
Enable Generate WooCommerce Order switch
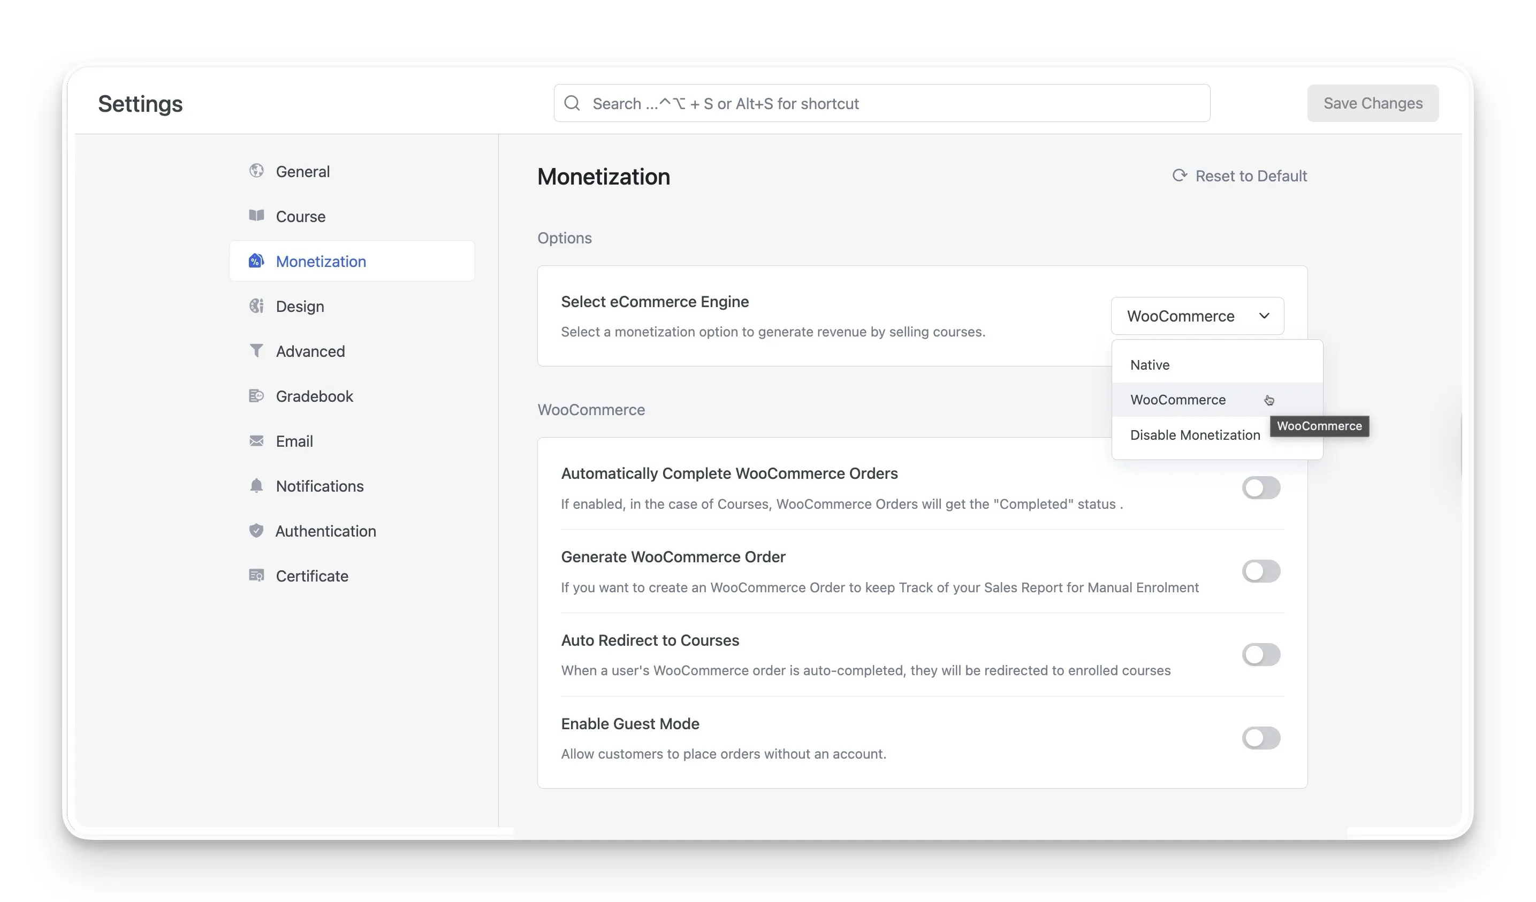click(1261, 571)
